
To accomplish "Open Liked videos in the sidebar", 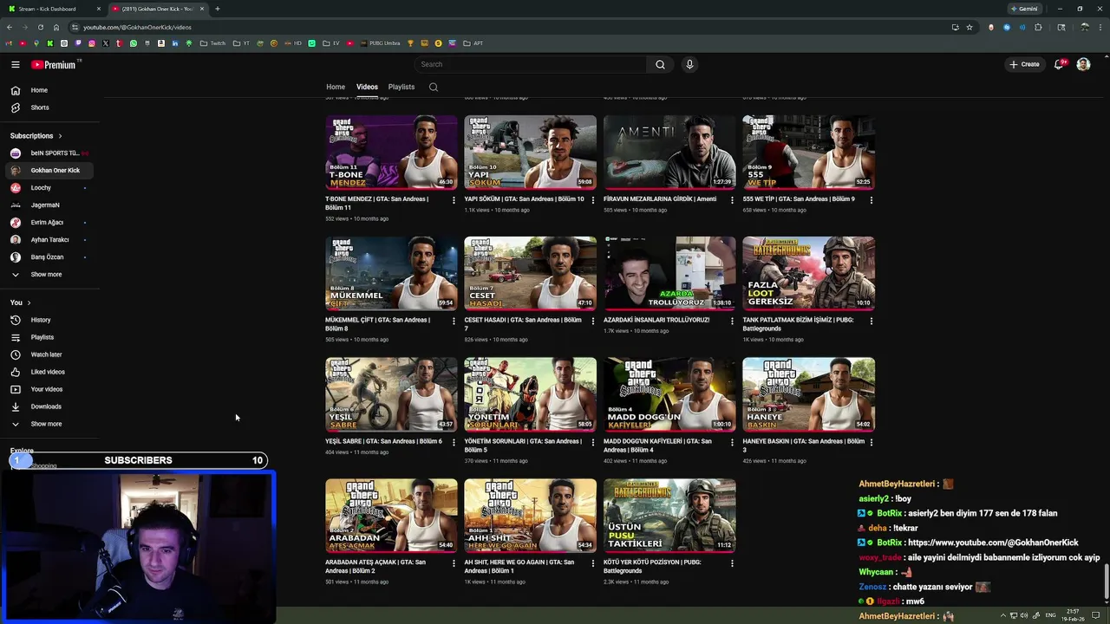I will tap(49, 372).
